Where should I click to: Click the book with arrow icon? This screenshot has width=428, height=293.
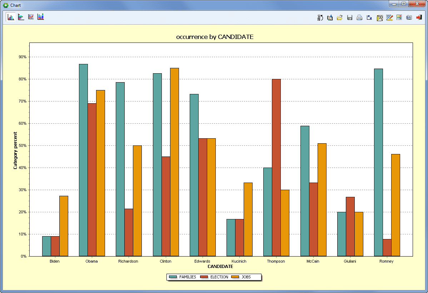click(330, 18)
